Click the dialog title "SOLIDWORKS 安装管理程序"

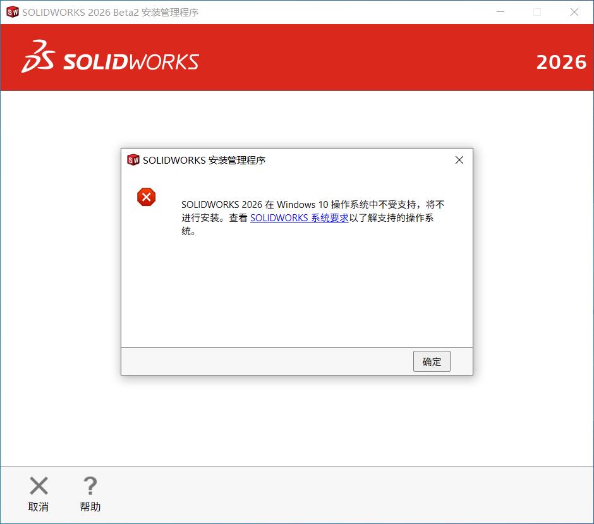pyautogui.click(x=204, y=161)
